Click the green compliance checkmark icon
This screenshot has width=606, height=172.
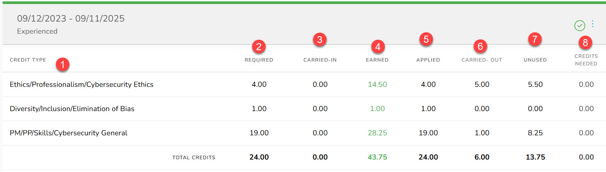[x=579, y=25]
